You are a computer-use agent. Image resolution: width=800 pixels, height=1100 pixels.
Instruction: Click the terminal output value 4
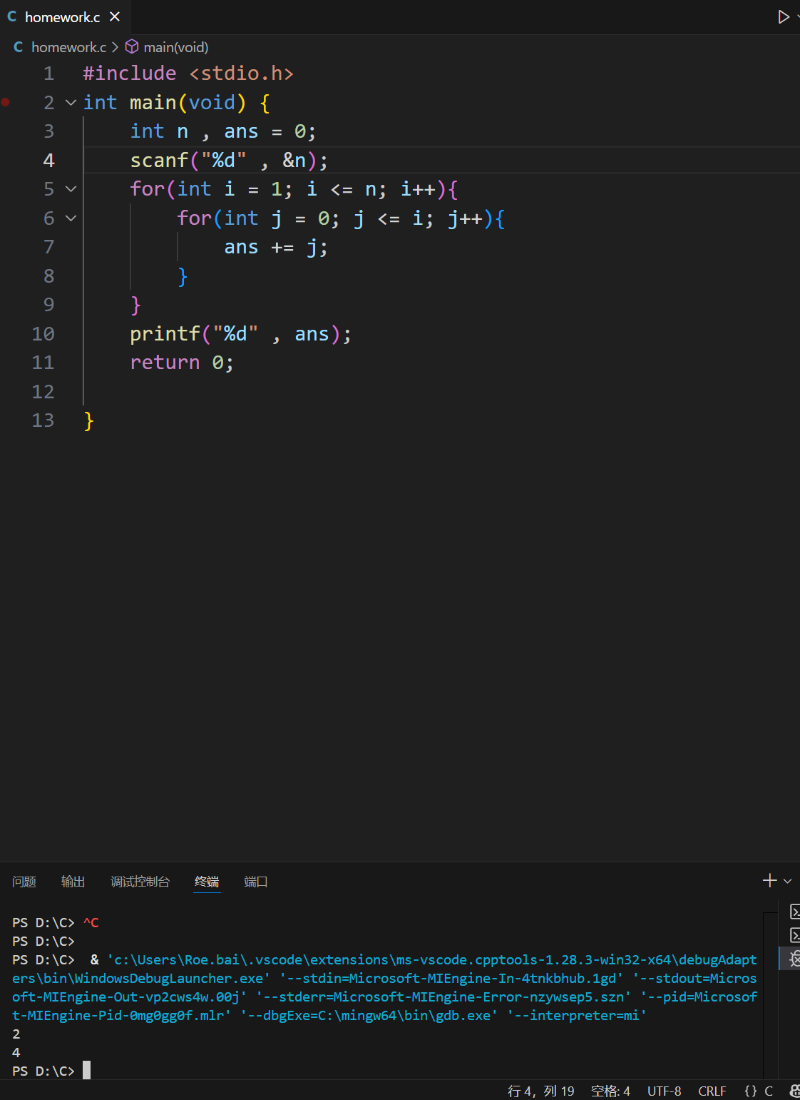point(16,1052)
